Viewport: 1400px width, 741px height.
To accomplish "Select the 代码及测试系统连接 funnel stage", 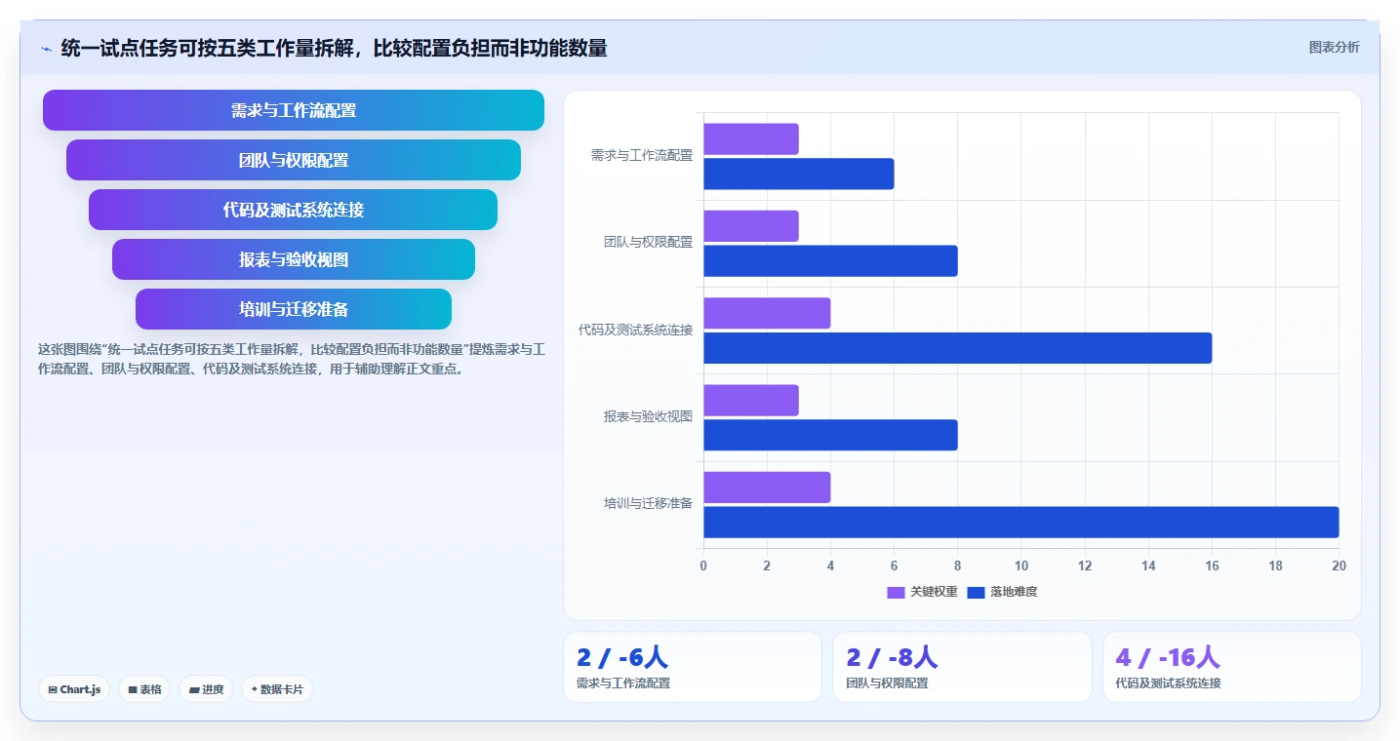I will [294, 210].
